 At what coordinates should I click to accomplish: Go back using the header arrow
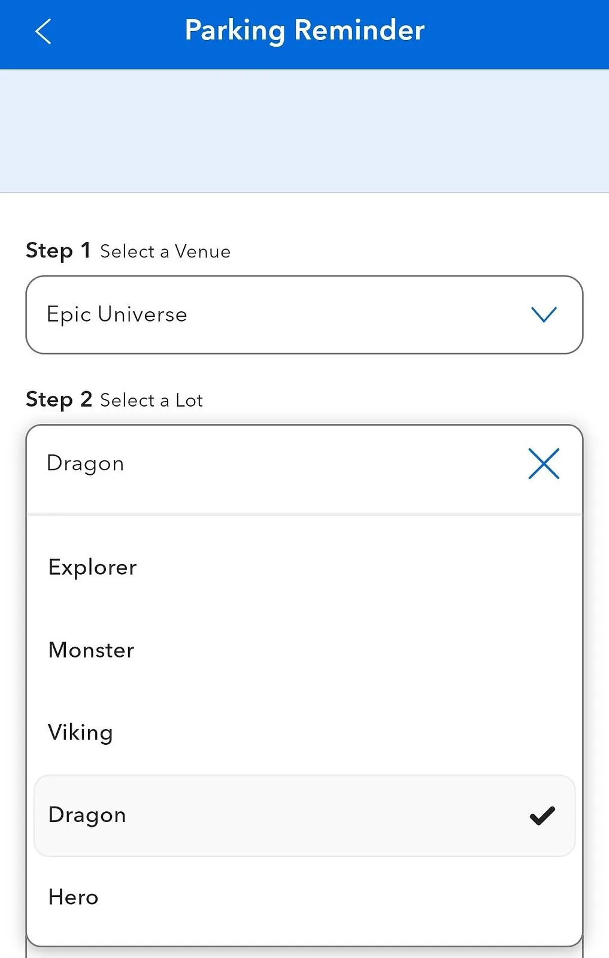[43, 32]
